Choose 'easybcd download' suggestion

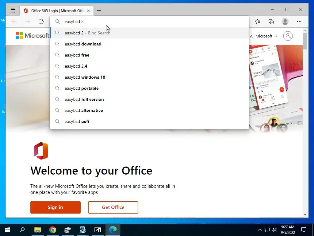point(149,44)
